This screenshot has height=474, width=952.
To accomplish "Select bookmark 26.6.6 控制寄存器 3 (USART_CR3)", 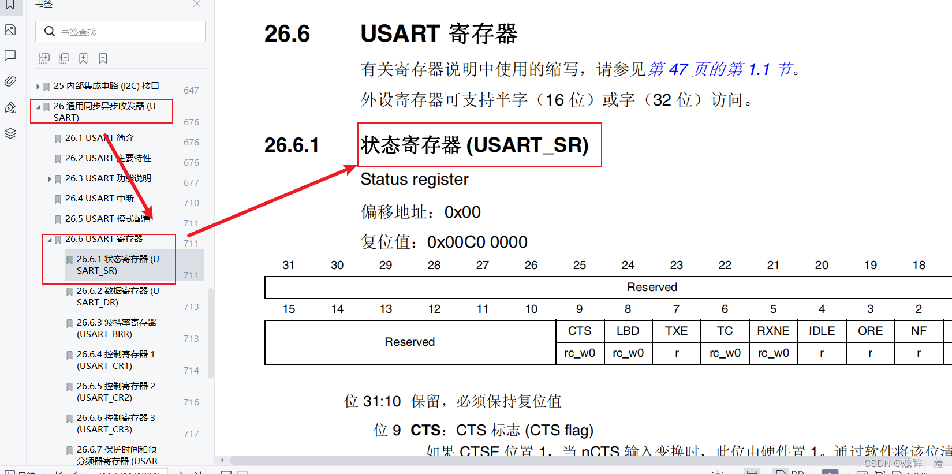I will tap(116, 423).
